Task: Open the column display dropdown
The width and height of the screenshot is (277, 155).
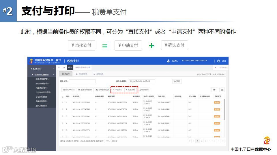Action: [214, 90]
